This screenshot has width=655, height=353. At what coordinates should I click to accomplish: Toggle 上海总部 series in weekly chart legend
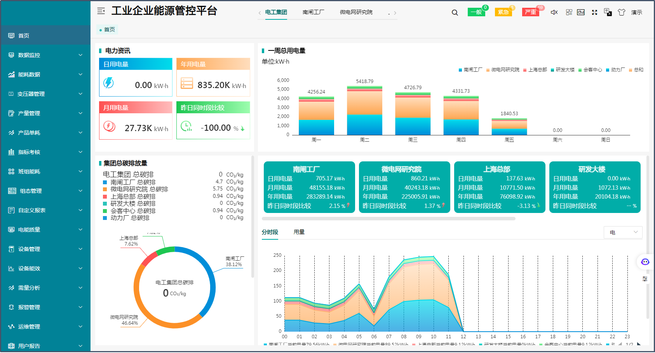click(x=535, y=70)
